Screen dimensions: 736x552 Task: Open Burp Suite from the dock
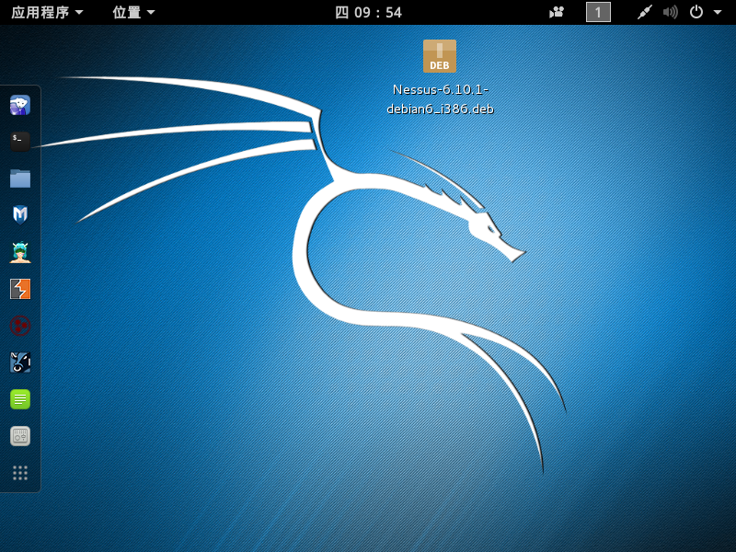[20, 289]
